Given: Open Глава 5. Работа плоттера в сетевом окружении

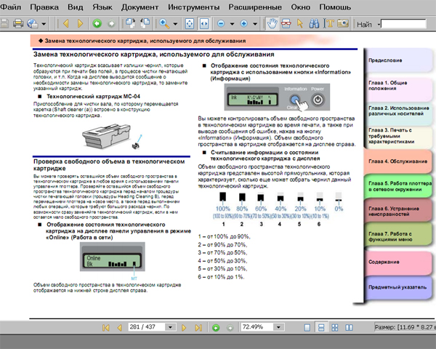Looking at the screenshot, I should point(398,186).
